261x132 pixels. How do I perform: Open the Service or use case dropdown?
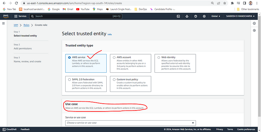tap(130, 123)
